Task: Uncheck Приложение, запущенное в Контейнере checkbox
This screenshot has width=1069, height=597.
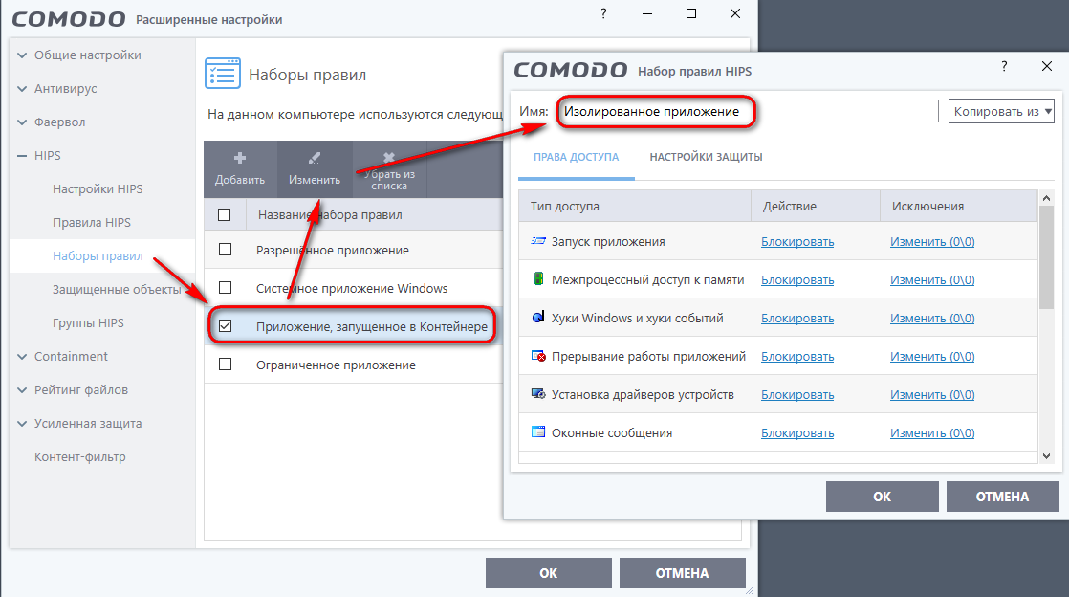Action: click(x=225, y=326)
